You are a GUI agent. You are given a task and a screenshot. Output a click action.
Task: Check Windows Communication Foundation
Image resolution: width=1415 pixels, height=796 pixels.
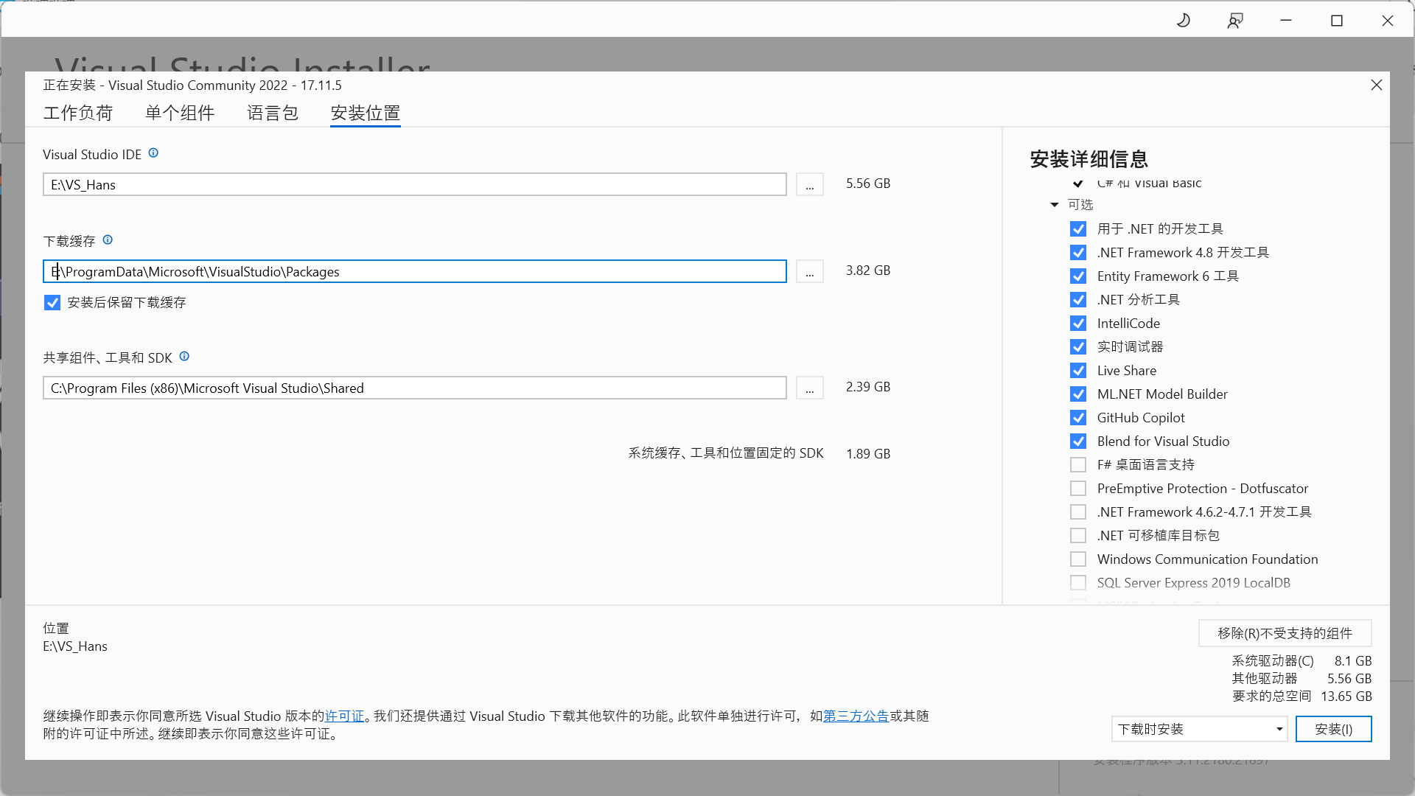(1077, 559)
